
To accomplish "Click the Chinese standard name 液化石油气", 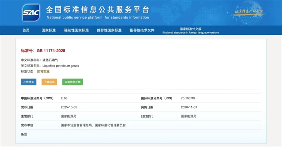I will [x=50, y=60].
